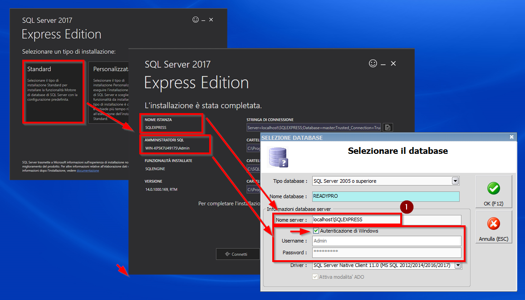Screen dimensions: 525x300
Task: Close the completed installer window
Action: 393,63
